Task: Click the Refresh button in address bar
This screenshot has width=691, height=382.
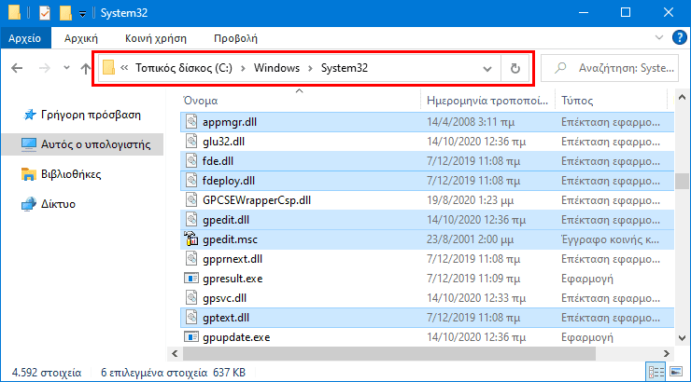Action: point(515,68)
